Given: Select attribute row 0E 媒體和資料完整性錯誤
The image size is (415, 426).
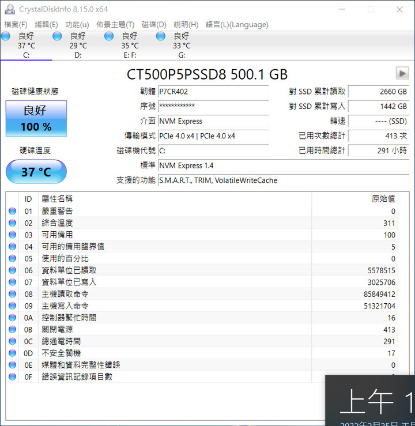Looking at the screenshot, I should tap(202, 365).
